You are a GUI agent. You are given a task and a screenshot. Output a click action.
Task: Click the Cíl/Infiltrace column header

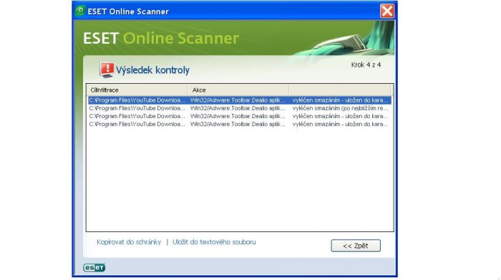click(137, 90)
